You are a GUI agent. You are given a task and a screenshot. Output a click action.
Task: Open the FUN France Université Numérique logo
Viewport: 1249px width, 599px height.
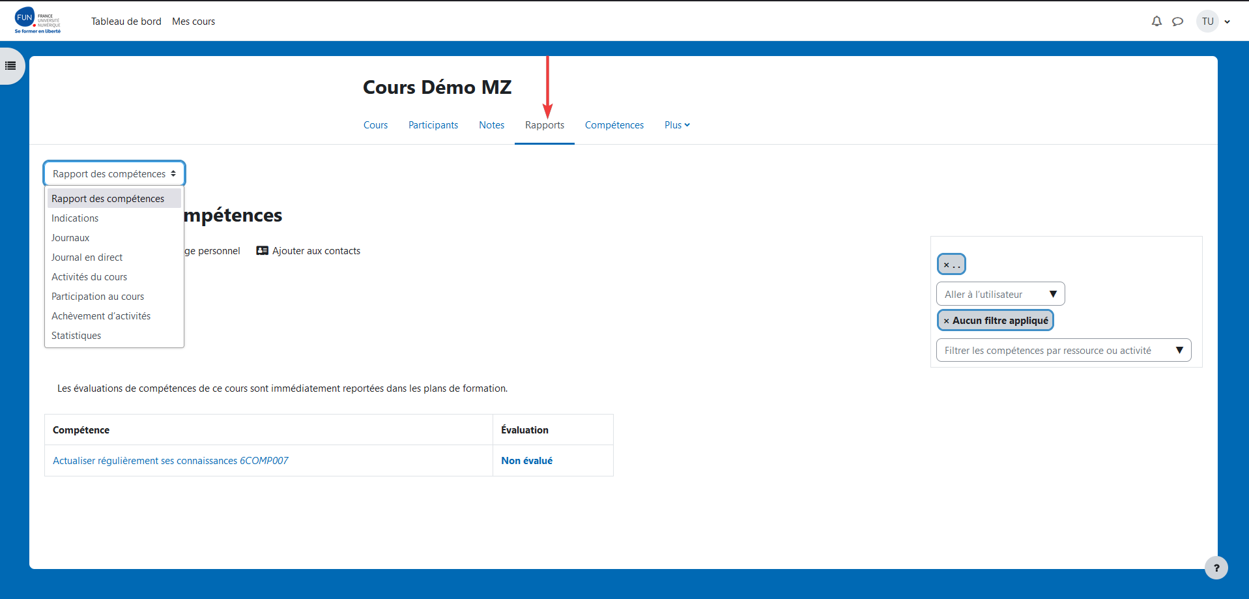pos(38,20)
